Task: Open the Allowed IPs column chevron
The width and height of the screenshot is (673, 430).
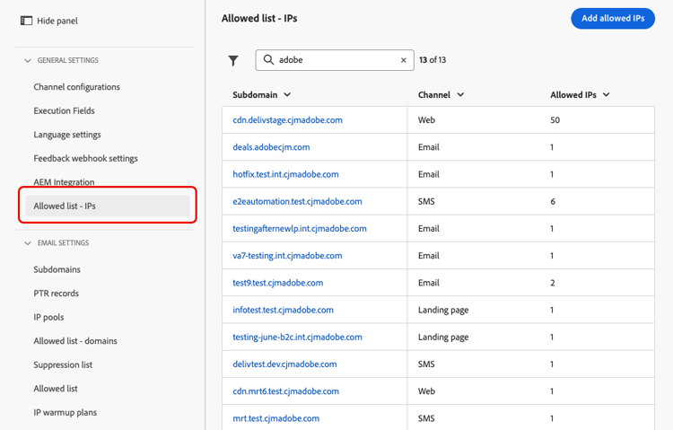Action: click(606, 94)
